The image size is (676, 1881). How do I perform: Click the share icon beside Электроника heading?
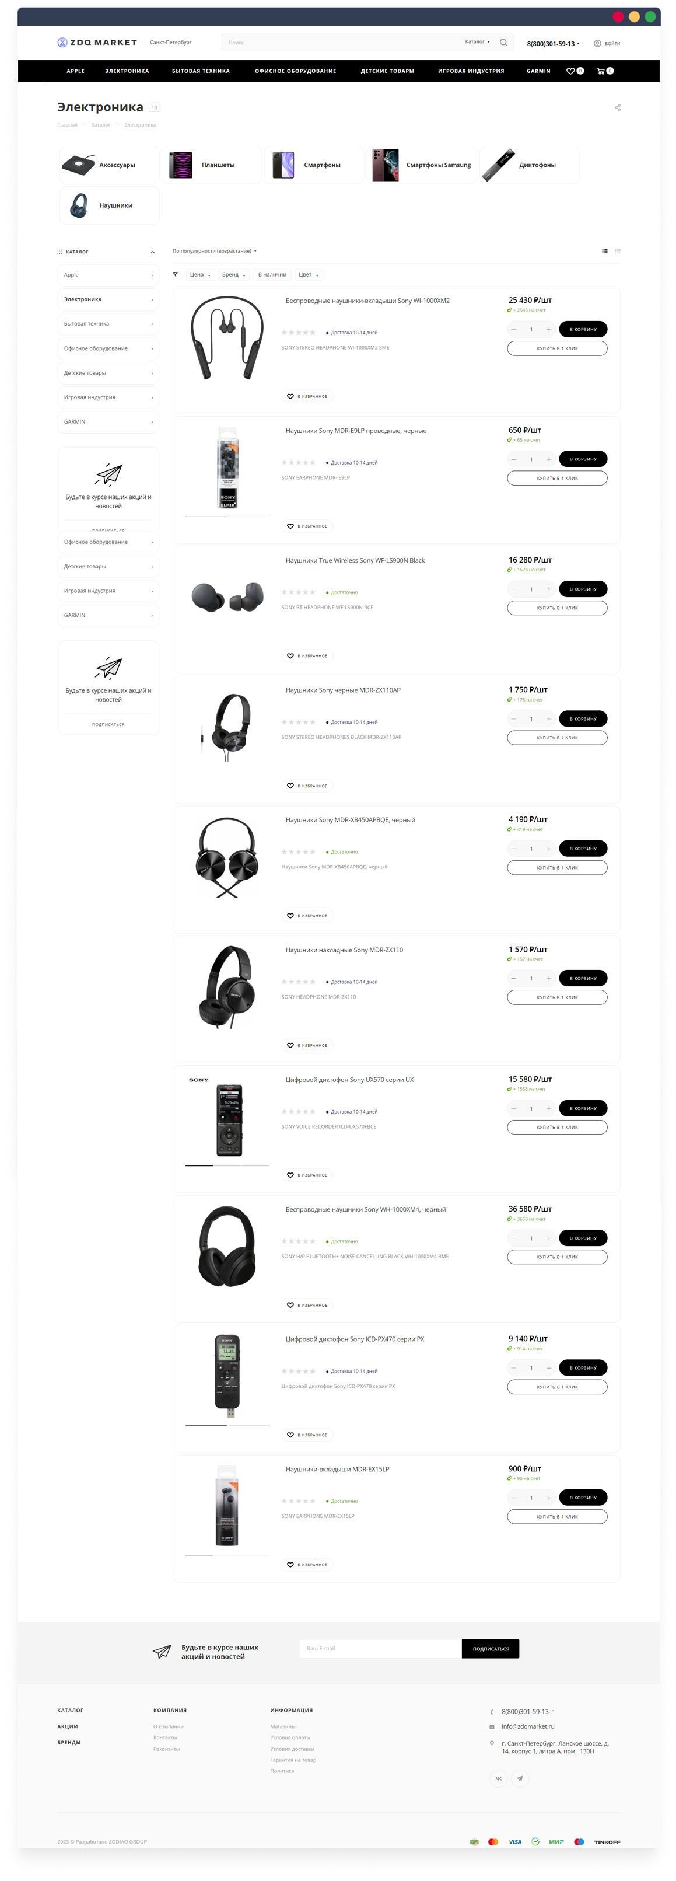pyautogui.click(x=618, y=107)
